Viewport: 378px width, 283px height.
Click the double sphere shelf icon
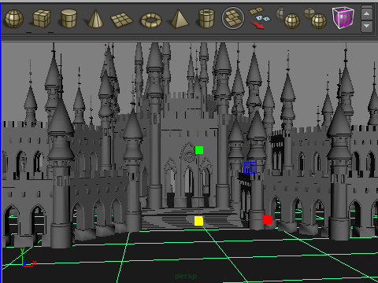[315, 18]
